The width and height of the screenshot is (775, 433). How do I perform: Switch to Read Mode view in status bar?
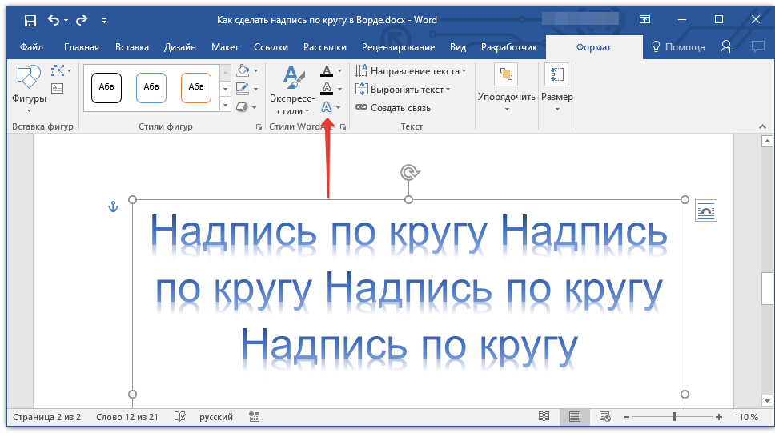coord(544,417)
